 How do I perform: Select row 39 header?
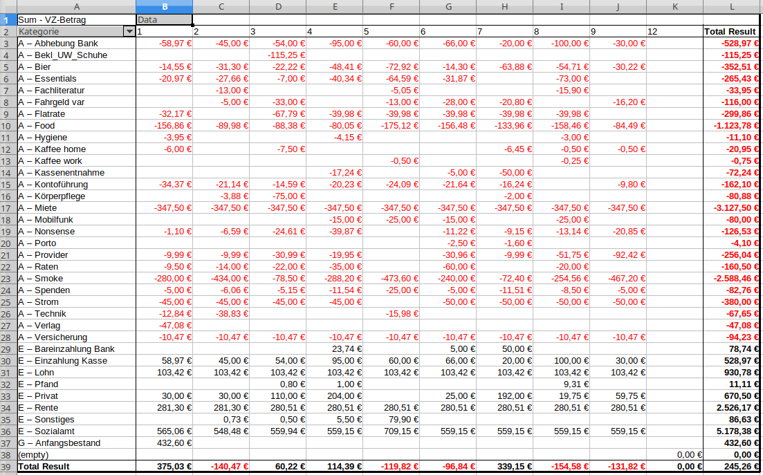[x=8, y=467]
